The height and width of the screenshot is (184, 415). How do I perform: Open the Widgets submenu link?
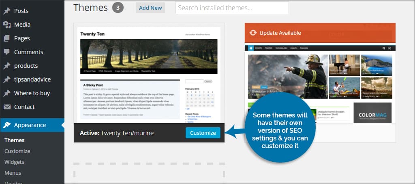coord(14,162)
